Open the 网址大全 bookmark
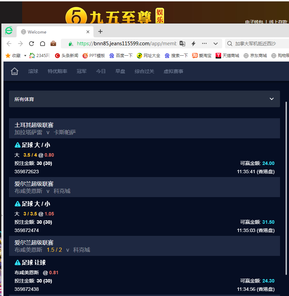The width and height of the screenshot is (289, 296). click(148, 55)
